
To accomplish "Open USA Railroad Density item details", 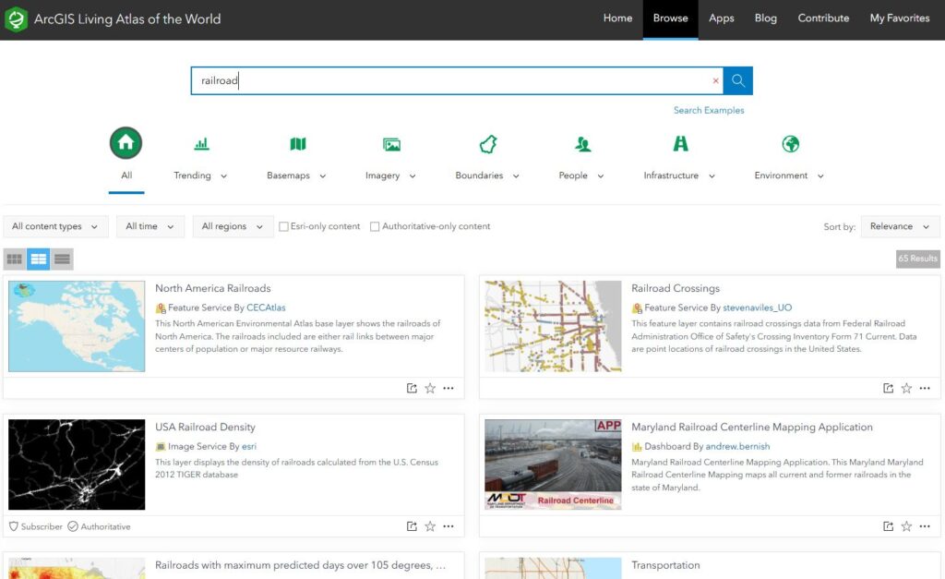I will click(x=205, y=428).
